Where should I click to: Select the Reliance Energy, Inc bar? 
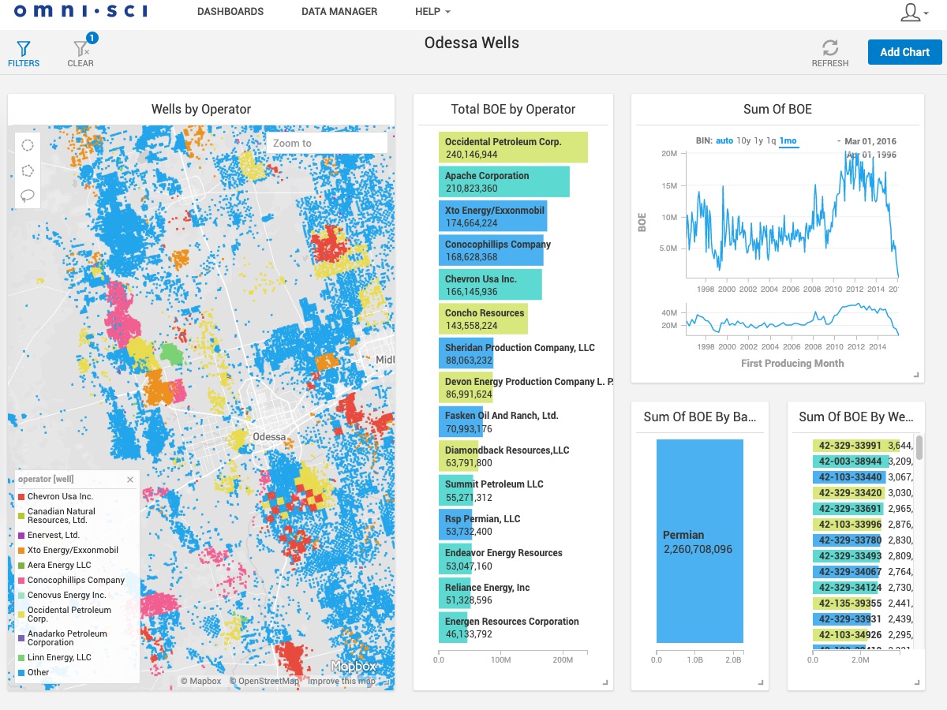(x=455, y=593)
